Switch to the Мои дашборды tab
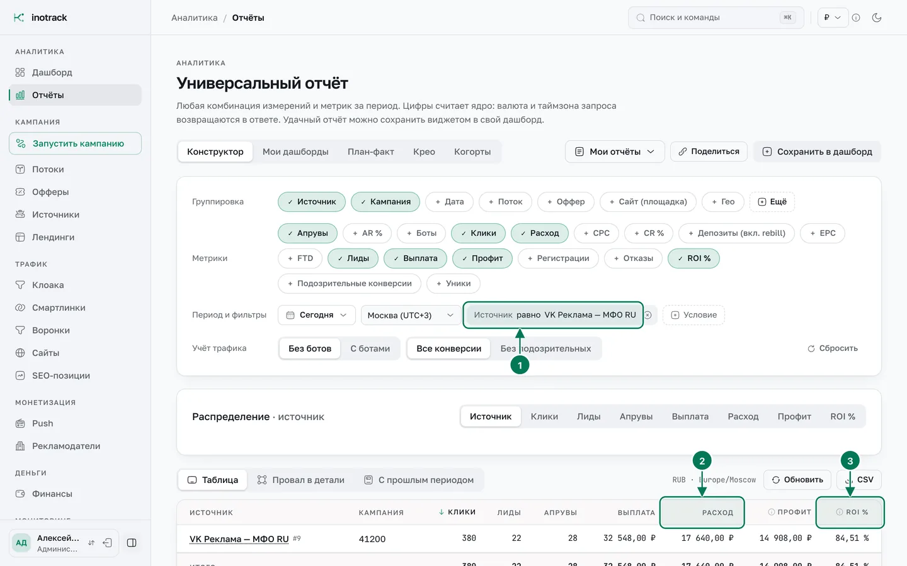 [x=295, y=152]
